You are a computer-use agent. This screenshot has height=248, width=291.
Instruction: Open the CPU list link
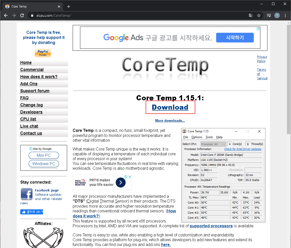(28, 119)
